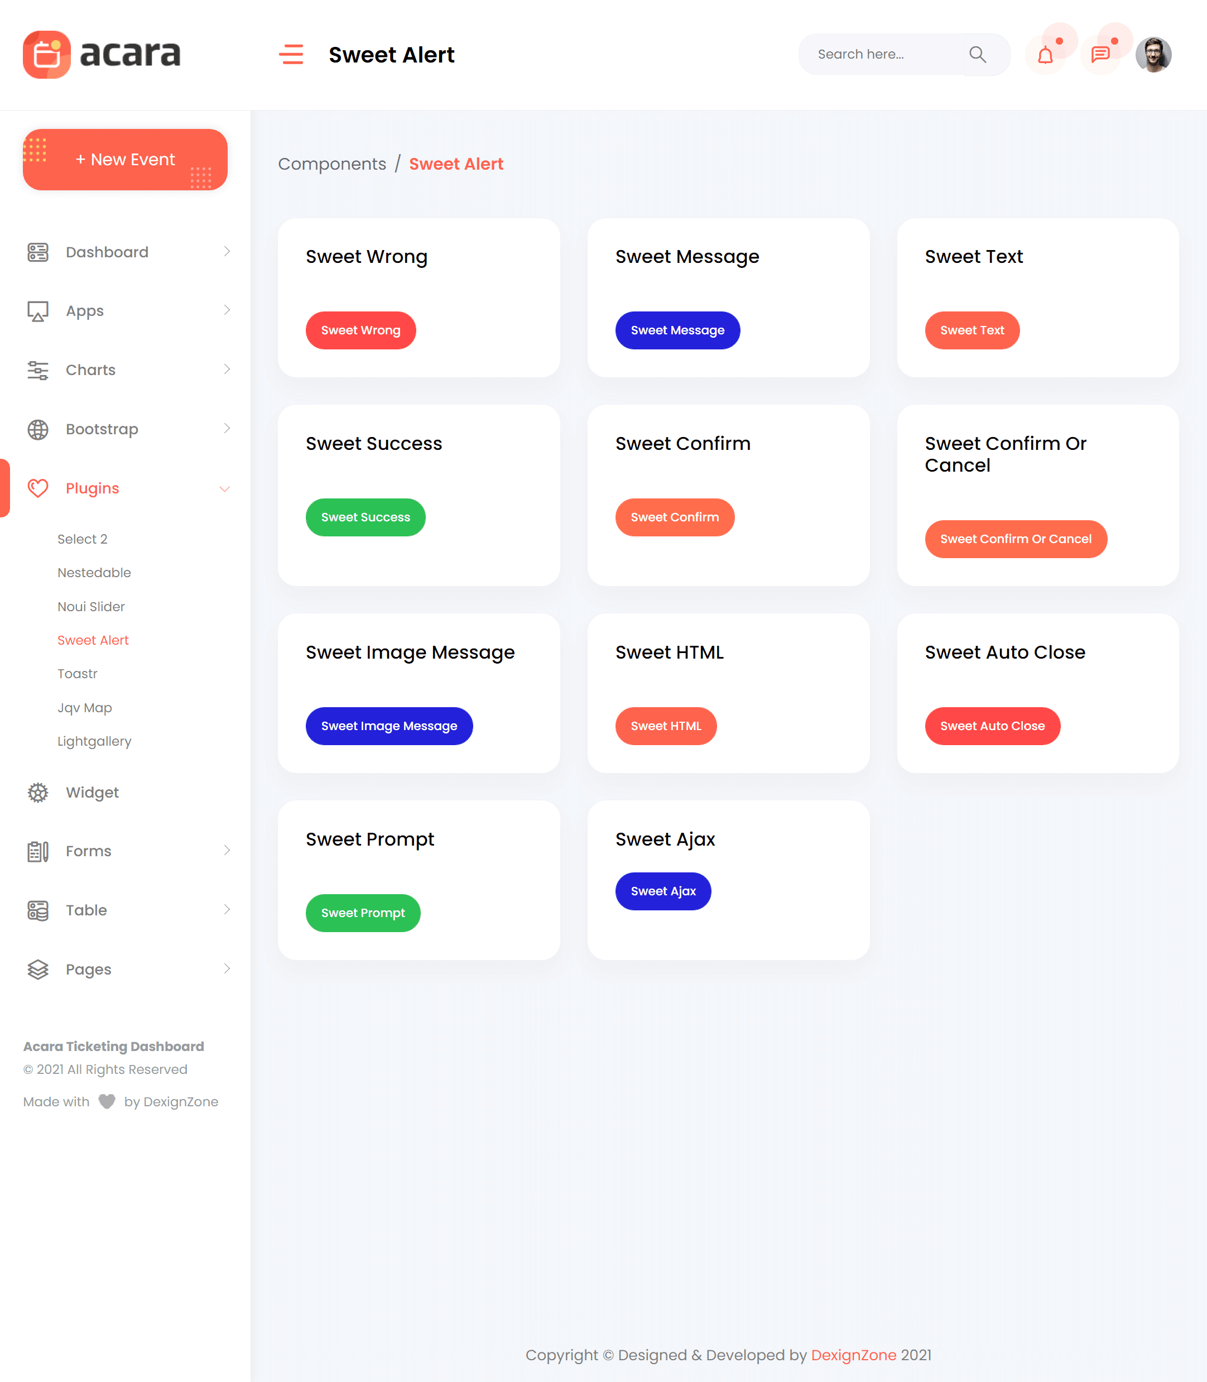Screen dimensions: 1207x1382
Task: Click the Dashboard menu label
Action: pos(107,252)
